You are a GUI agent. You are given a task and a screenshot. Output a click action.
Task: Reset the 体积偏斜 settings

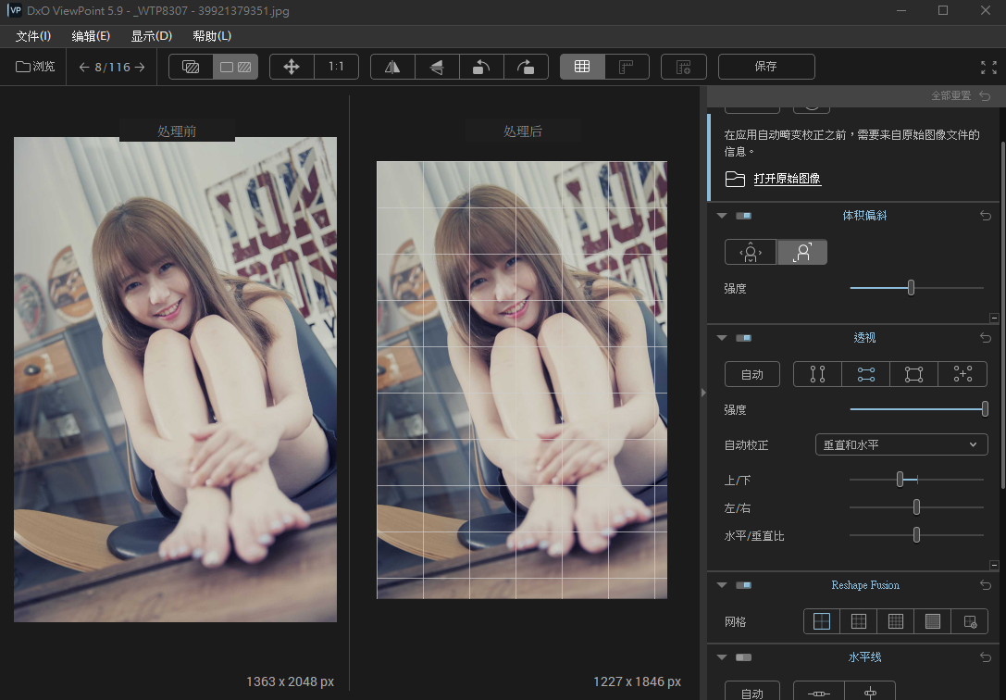(986, 216)
